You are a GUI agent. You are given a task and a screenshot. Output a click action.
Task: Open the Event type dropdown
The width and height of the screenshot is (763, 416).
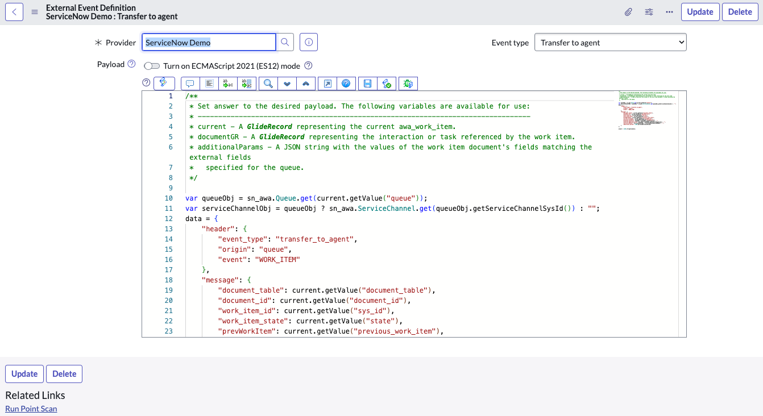point(611,43)
